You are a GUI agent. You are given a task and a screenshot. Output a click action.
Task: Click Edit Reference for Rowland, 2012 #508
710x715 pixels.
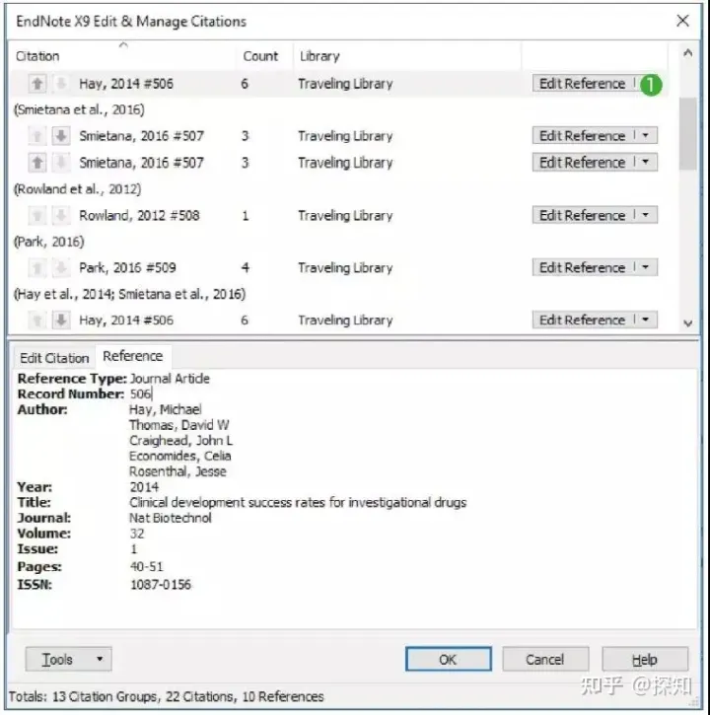tap(583, 215)
